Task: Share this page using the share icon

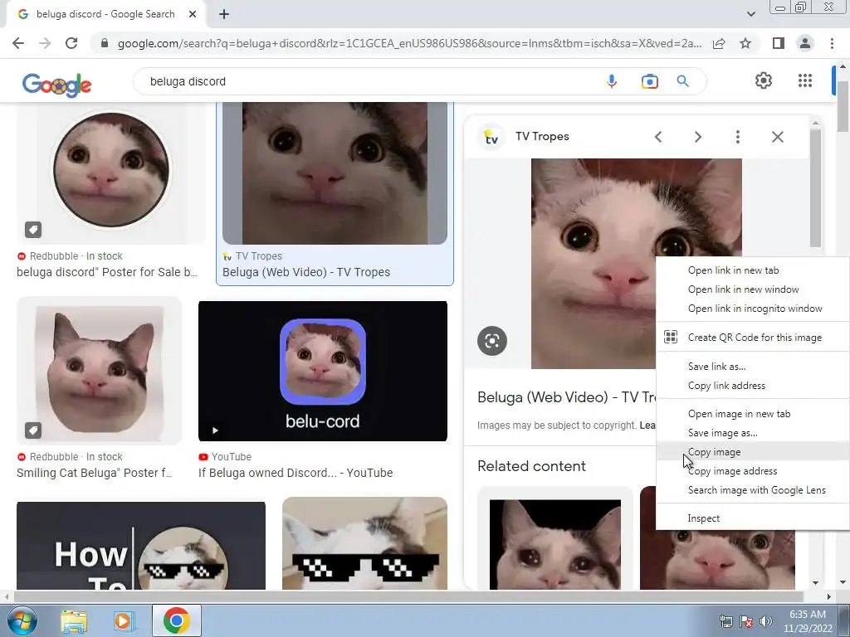Action: coord(719,43)
